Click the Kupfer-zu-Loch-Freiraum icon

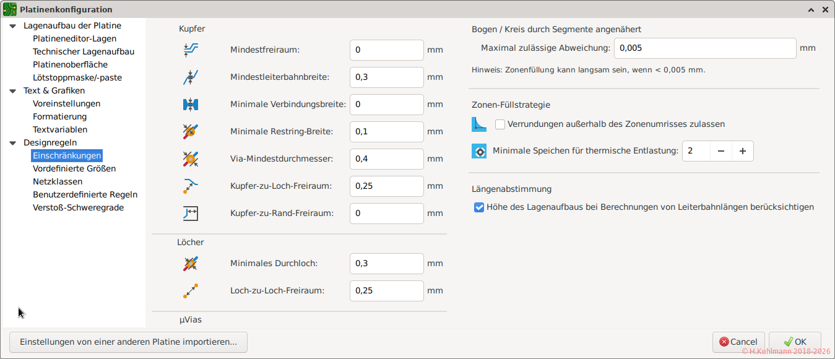[x=191, y=186]
